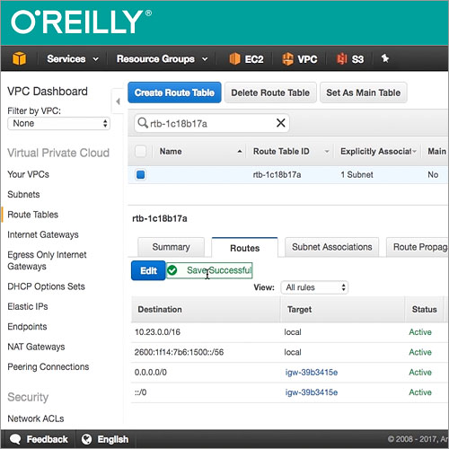
Task: Click the blue Edit button
Action: pyautogui.click(x=148, y=270)
